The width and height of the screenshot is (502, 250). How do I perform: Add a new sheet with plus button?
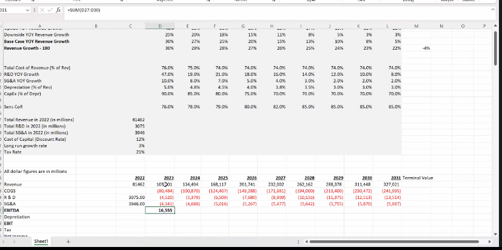(68, 242)
